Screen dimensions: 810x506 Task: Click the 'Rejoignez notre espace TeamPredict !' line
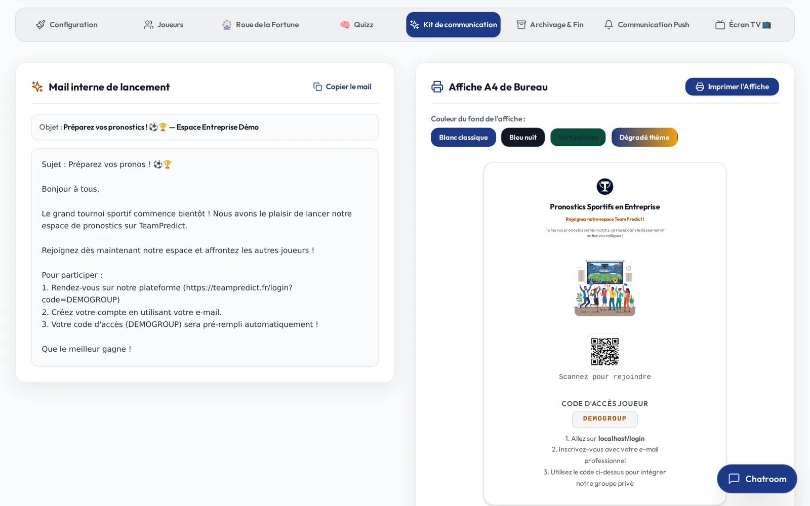(x=605, y=219)
